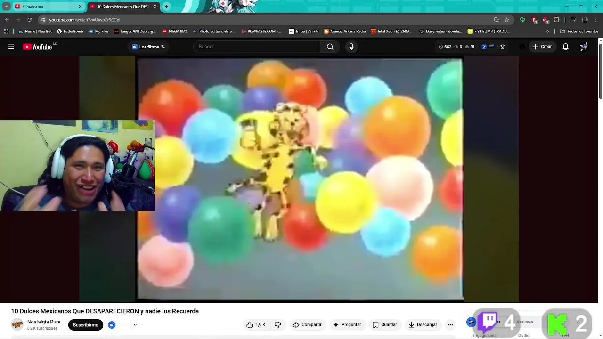603x339 pixels.
Task: Click the Suscribirme button
Action: [x=85, y=325]
